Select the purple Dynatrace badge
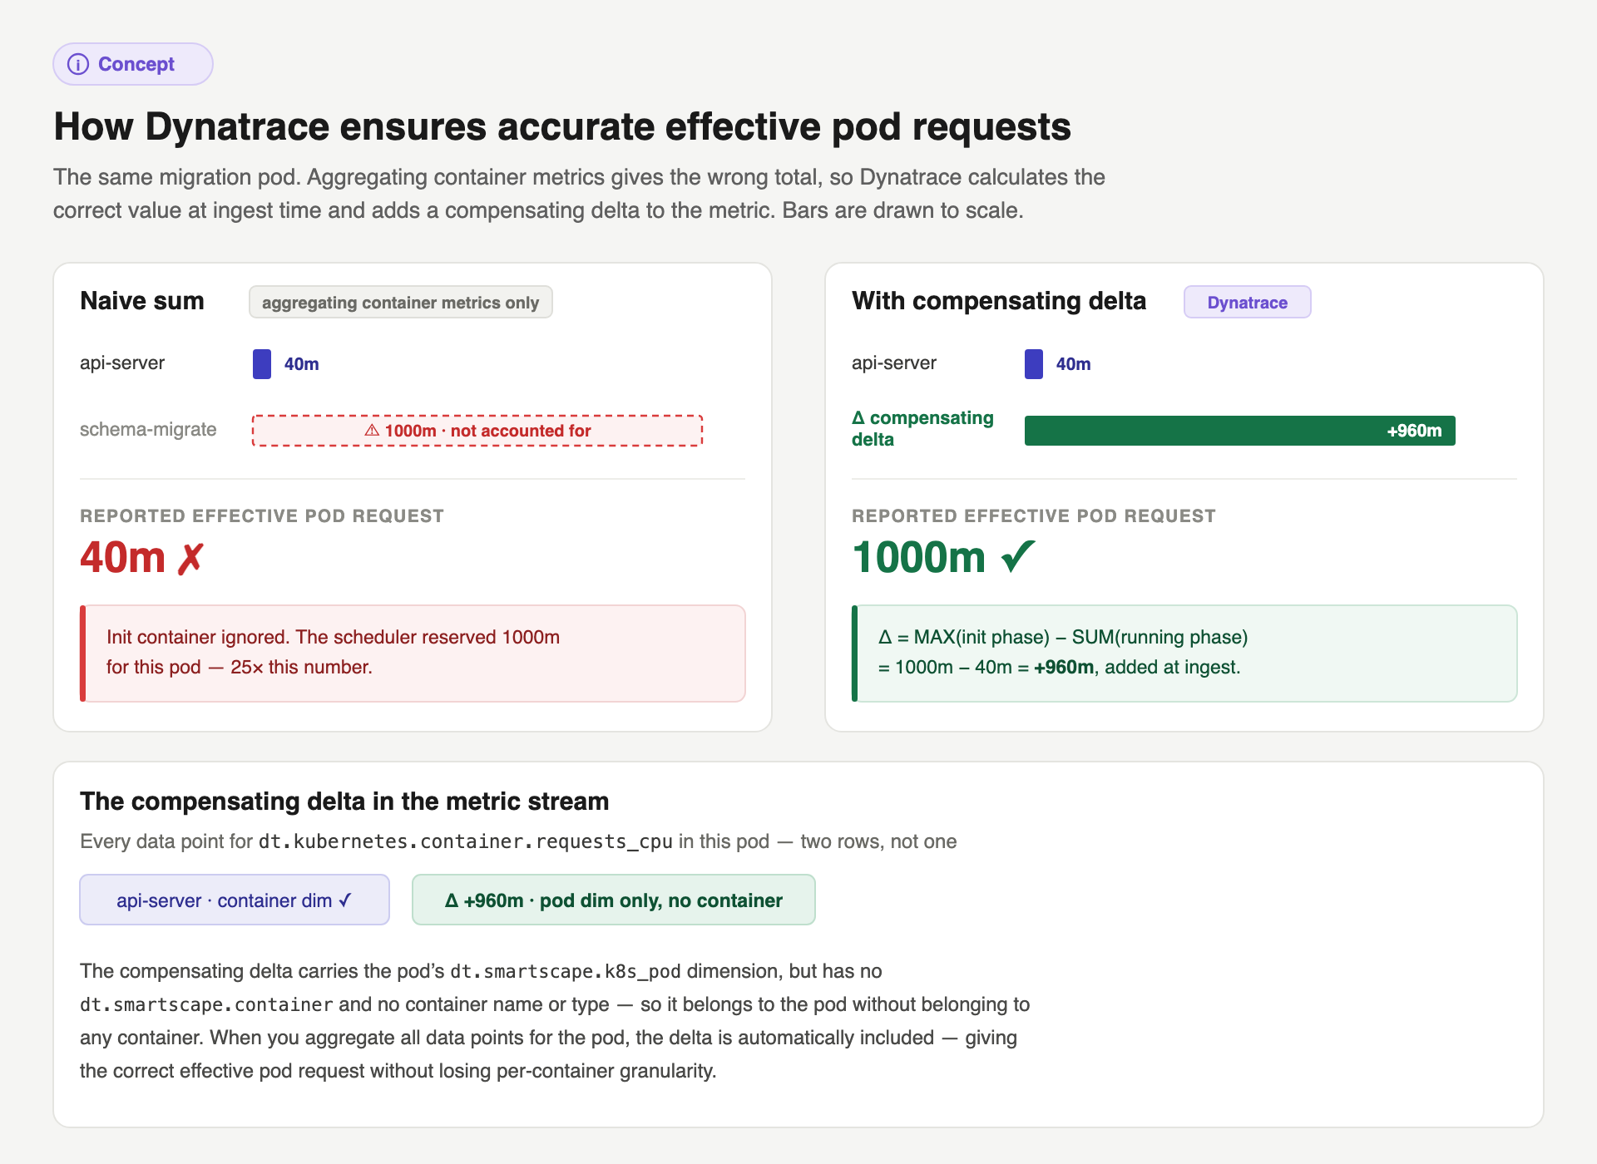 point(1248,302)
